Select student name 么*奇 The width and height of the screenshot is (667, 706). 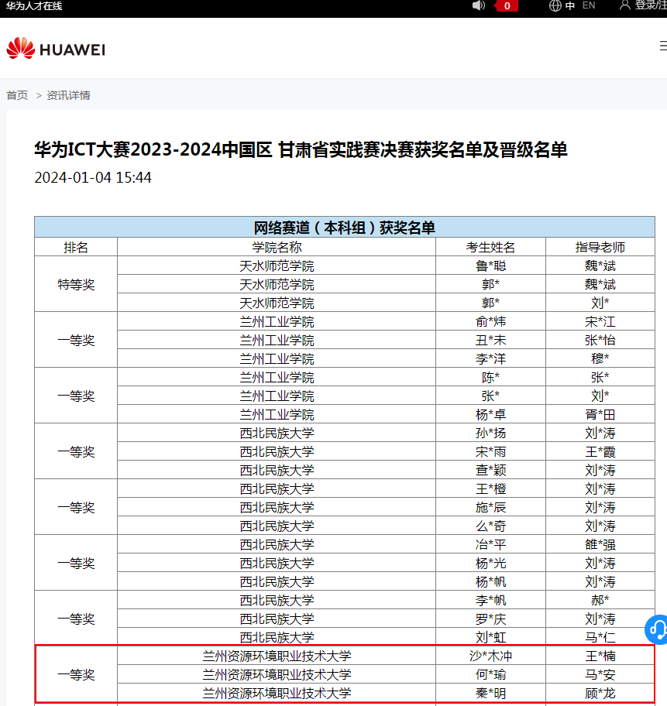pos(490,526)
